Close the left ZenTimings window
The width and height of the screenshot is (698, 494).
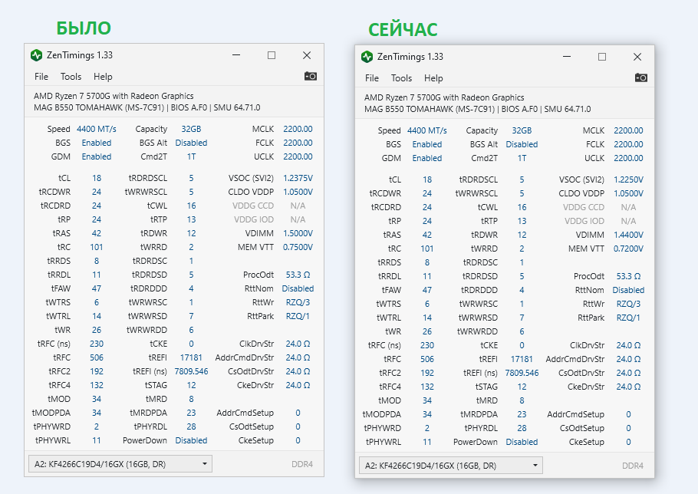click(x=307, y=55)
